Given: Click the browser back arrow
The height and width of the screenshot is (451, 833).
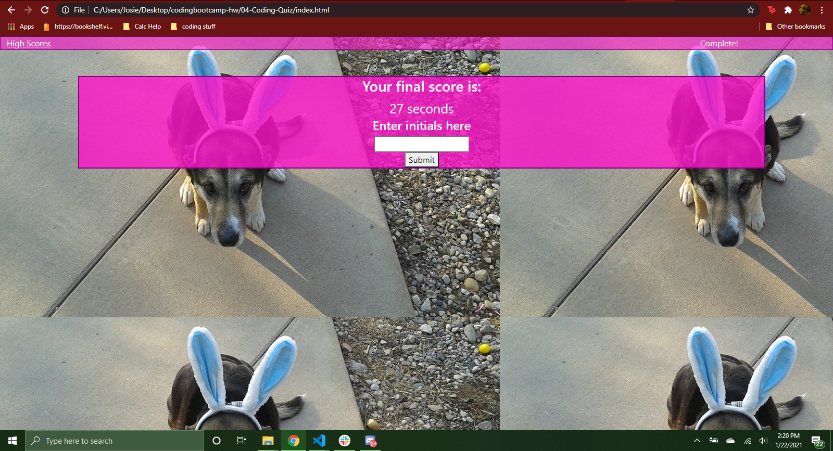Looking at the screenshot, I should pyautogui.click(x=11, y=10).
